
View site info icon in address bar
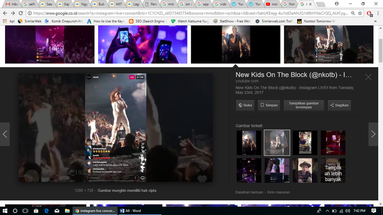(30, 13)
